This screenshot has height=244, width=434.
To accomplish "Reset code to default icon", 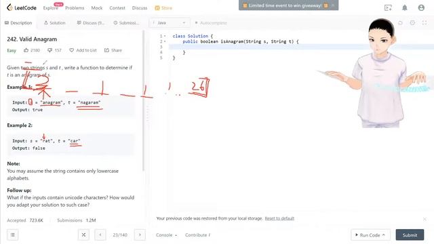I will [x=400, y=22].
